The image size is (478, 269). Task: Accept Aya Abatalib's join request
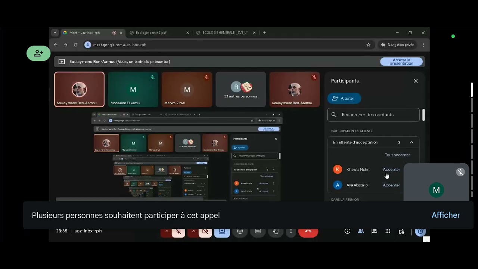pos(391,185)
